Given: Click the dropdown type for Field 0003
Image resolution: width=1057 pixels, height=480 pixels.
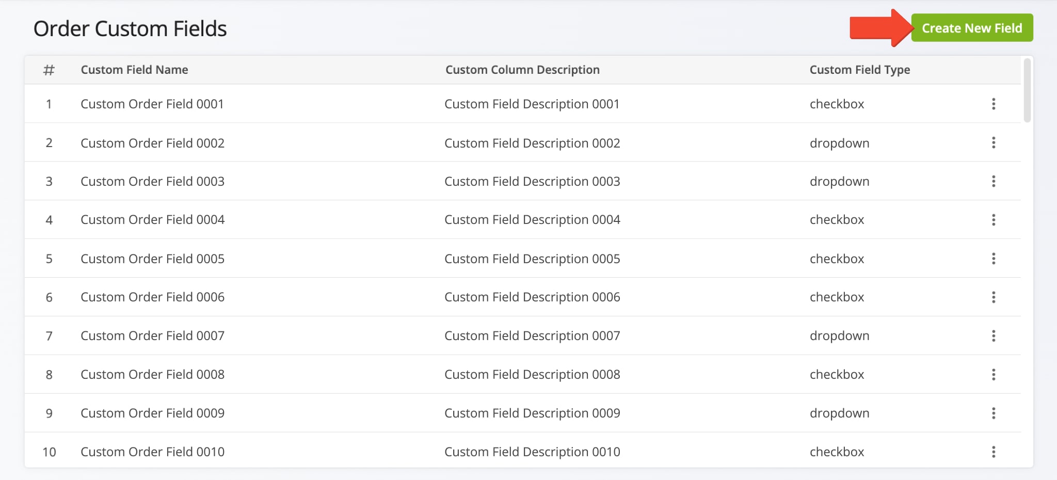Looking at the screenshot, I should point(839,181).
